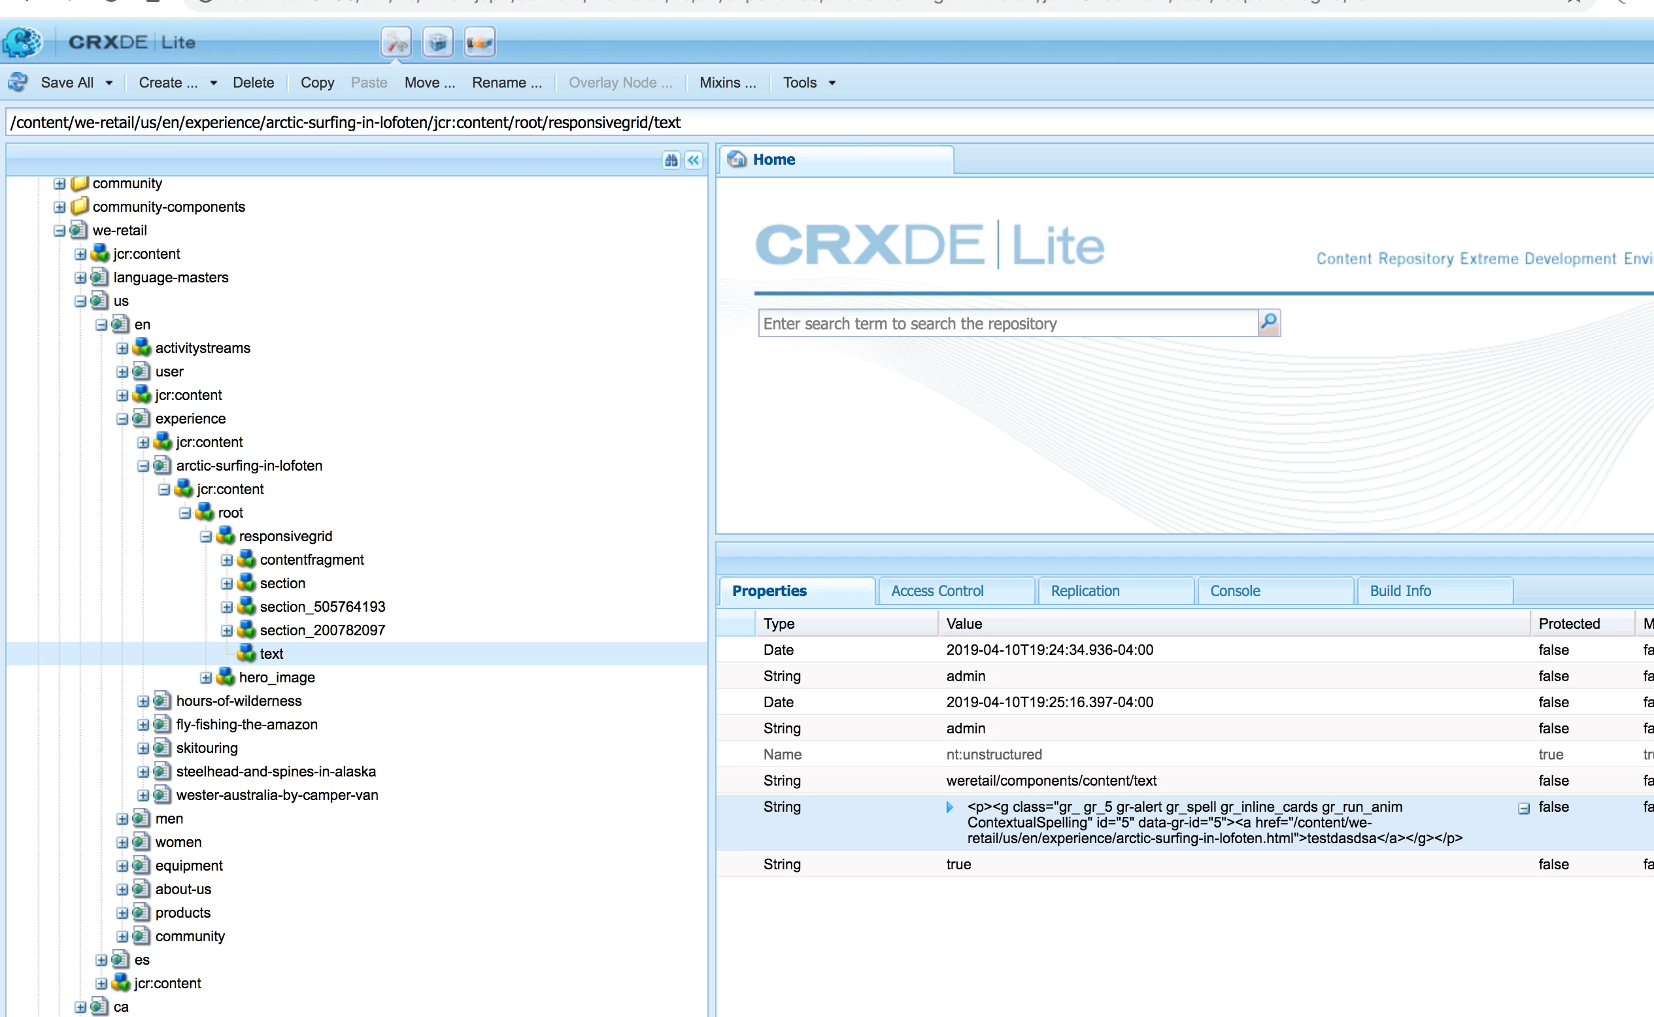Image resolution: width=1654 pixels, height=1017 pixels.
Task: Click the binoculars search icon in tree panel
Action: tap(671, 160)
